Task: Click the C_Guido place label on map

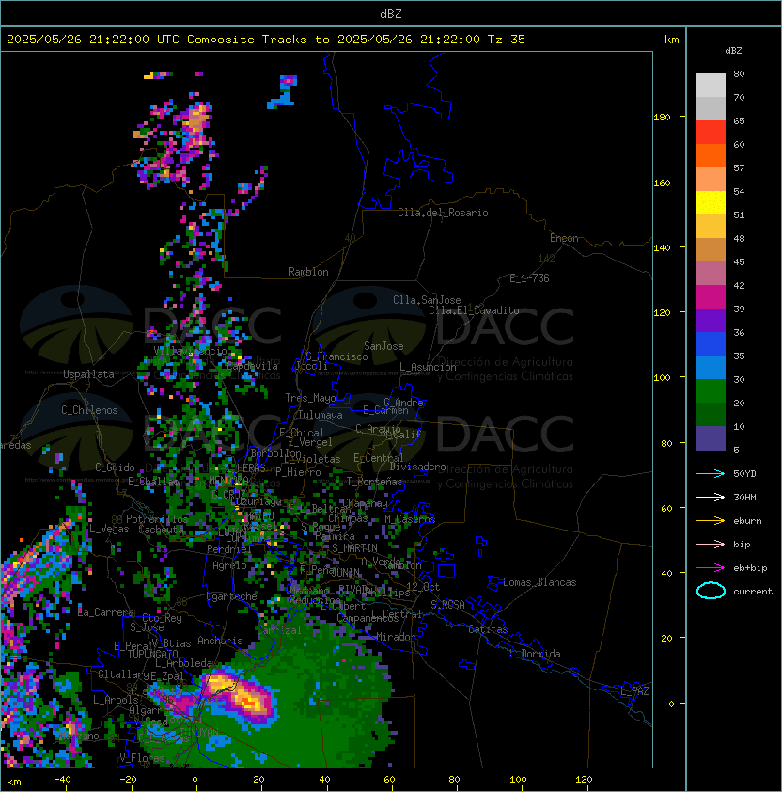Action: [115, 467]
